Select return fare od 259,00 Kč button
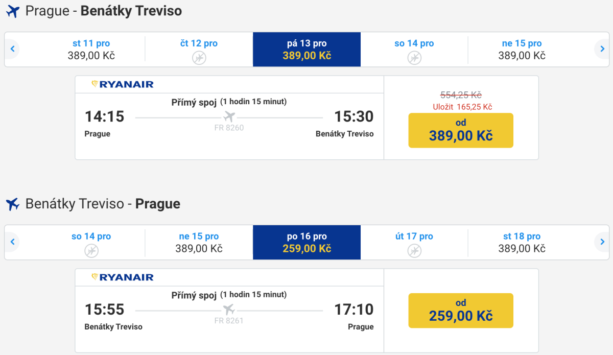The image size is (613, 355). [x=460, y=311]
